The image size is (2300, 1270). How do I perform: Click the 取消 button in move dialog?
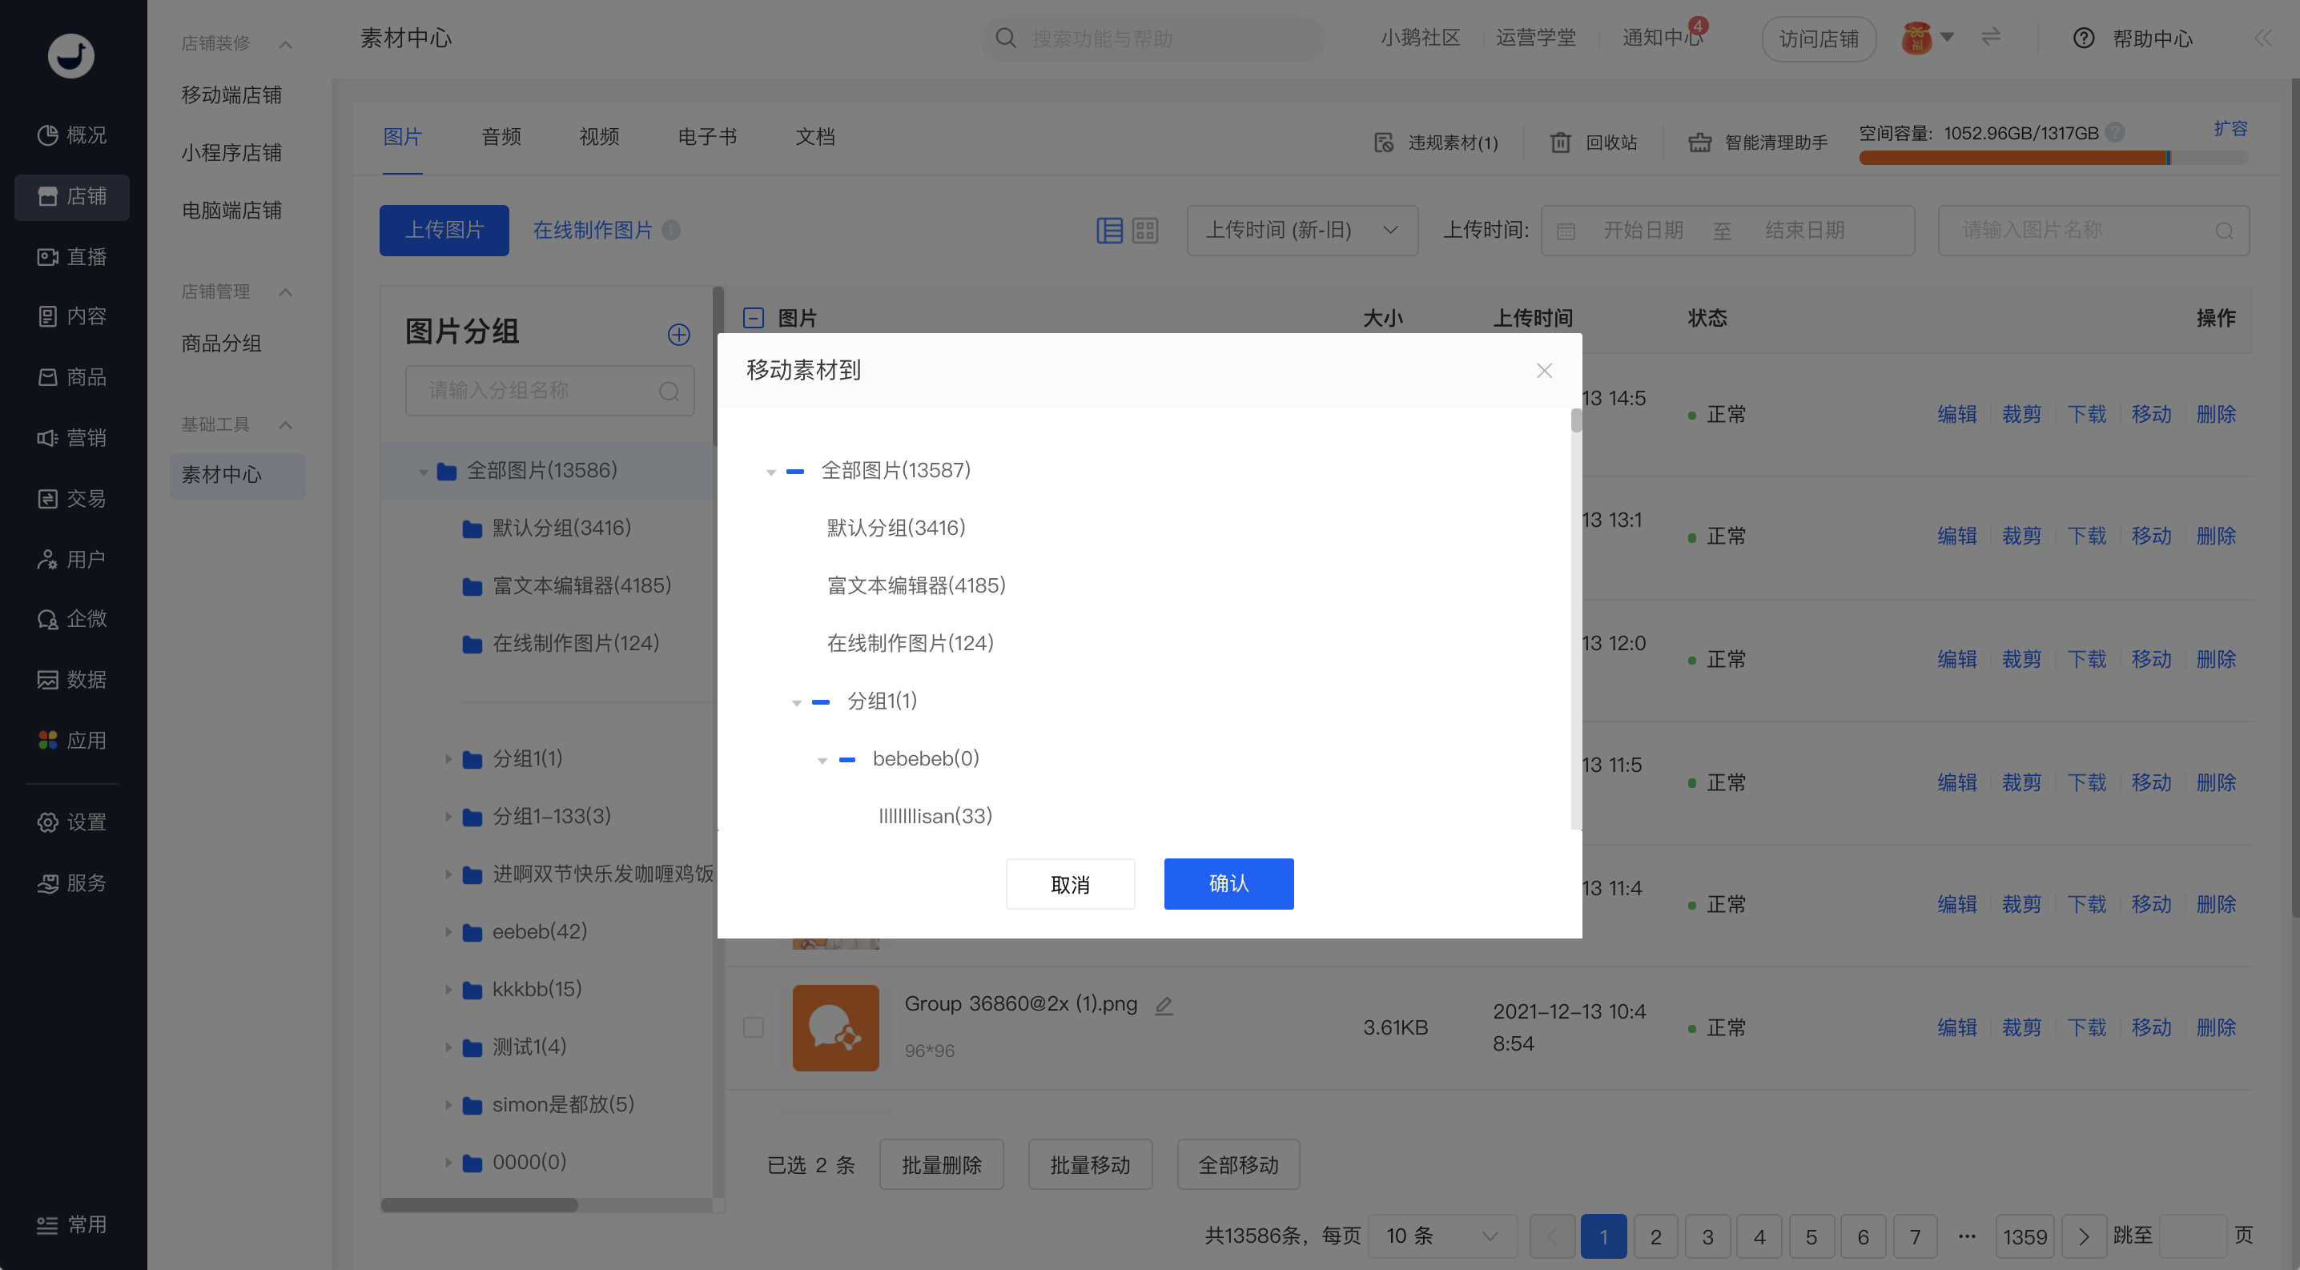click(1070, 883)
